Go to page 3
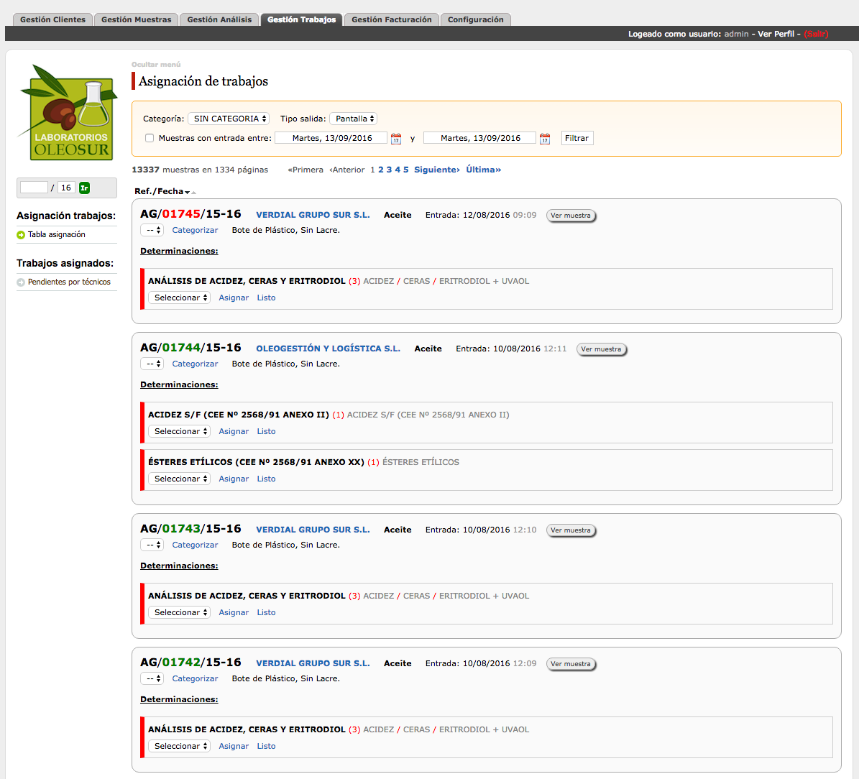Viewport: 859px width, 779px height. click(389, 170)
